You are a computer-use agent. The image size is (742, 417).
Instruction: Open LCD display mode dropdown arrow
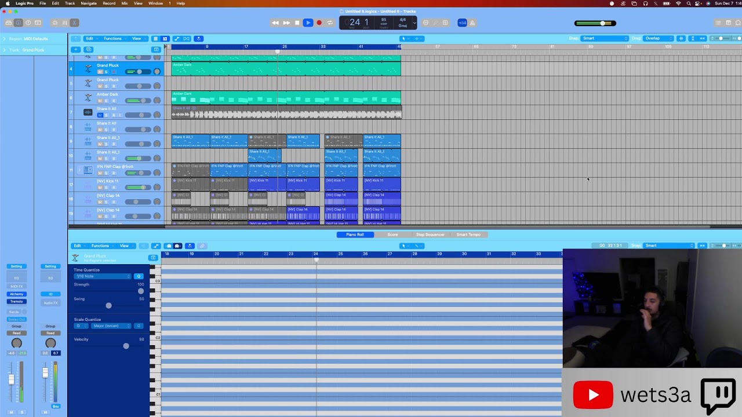(x=414, y=23)
